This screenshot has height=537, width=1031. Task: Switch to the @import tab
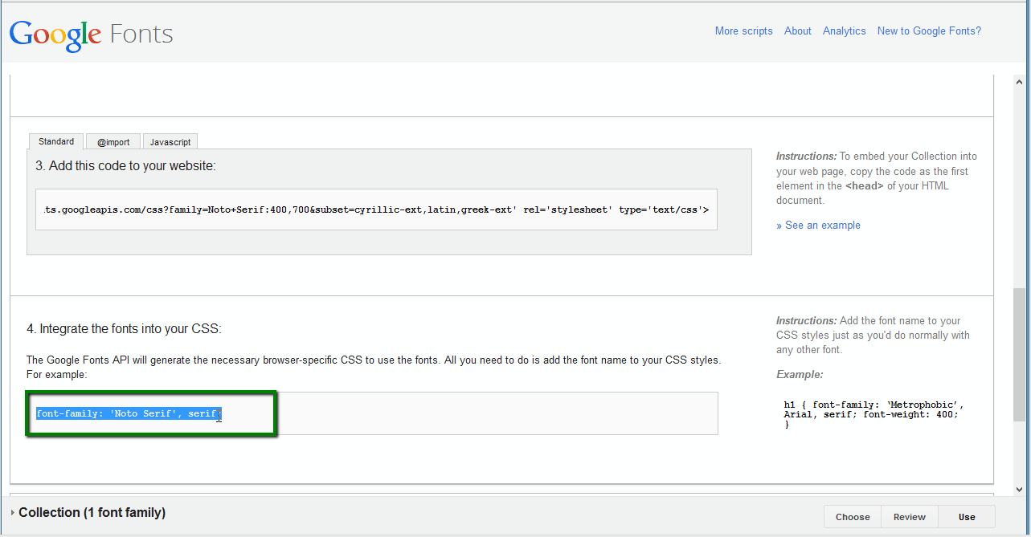(113, 142)
